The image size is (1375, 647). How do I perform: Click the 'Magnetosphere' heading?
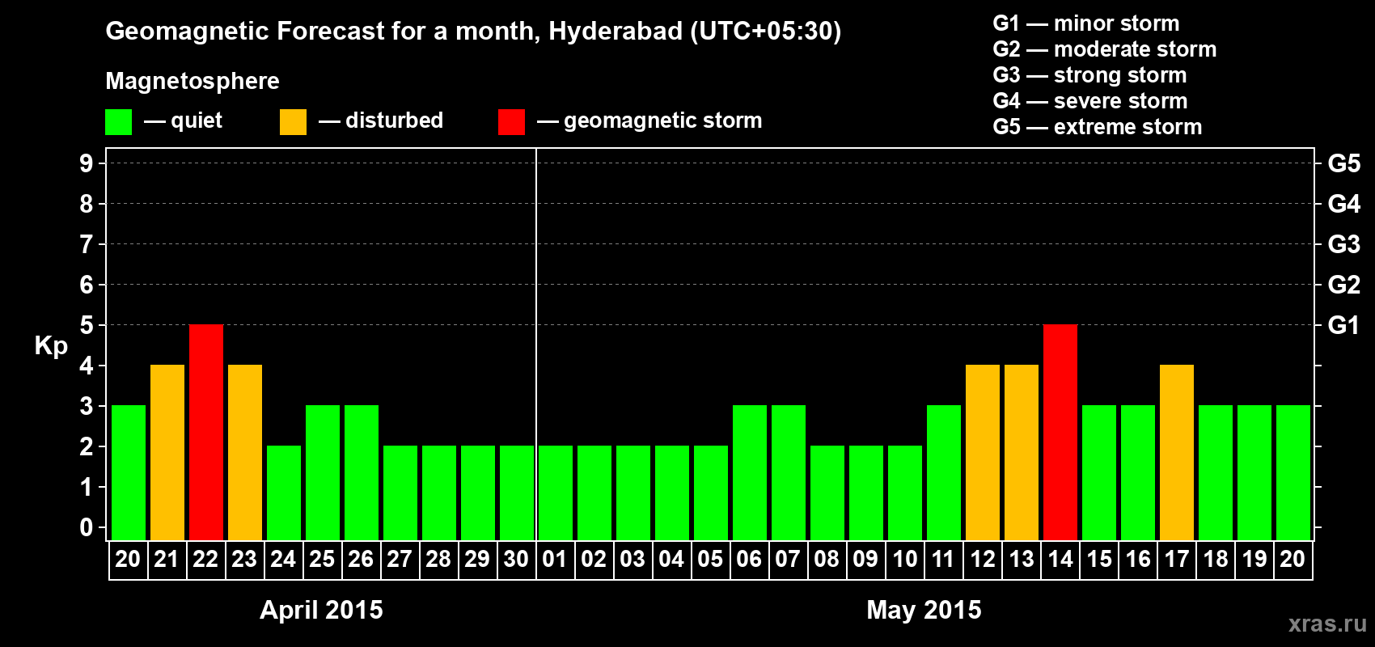[x=192, y=81]
